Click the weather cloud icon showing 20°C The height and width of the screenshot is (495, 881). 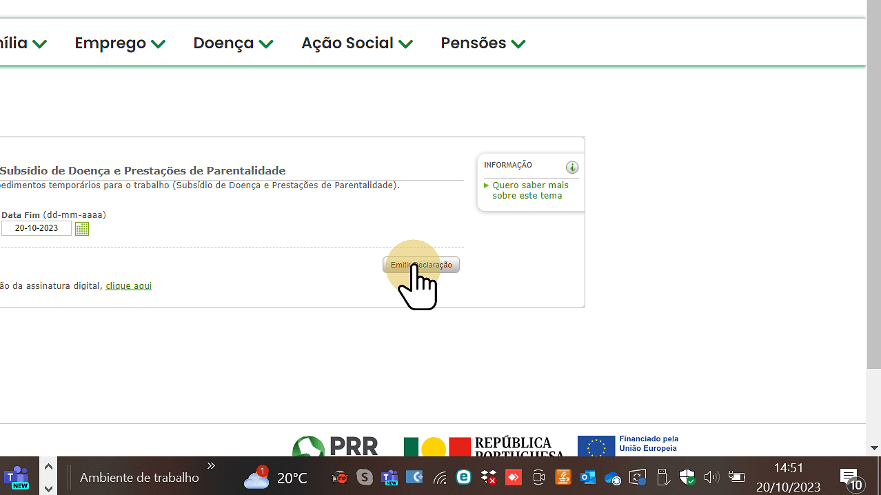click(256, 478)
